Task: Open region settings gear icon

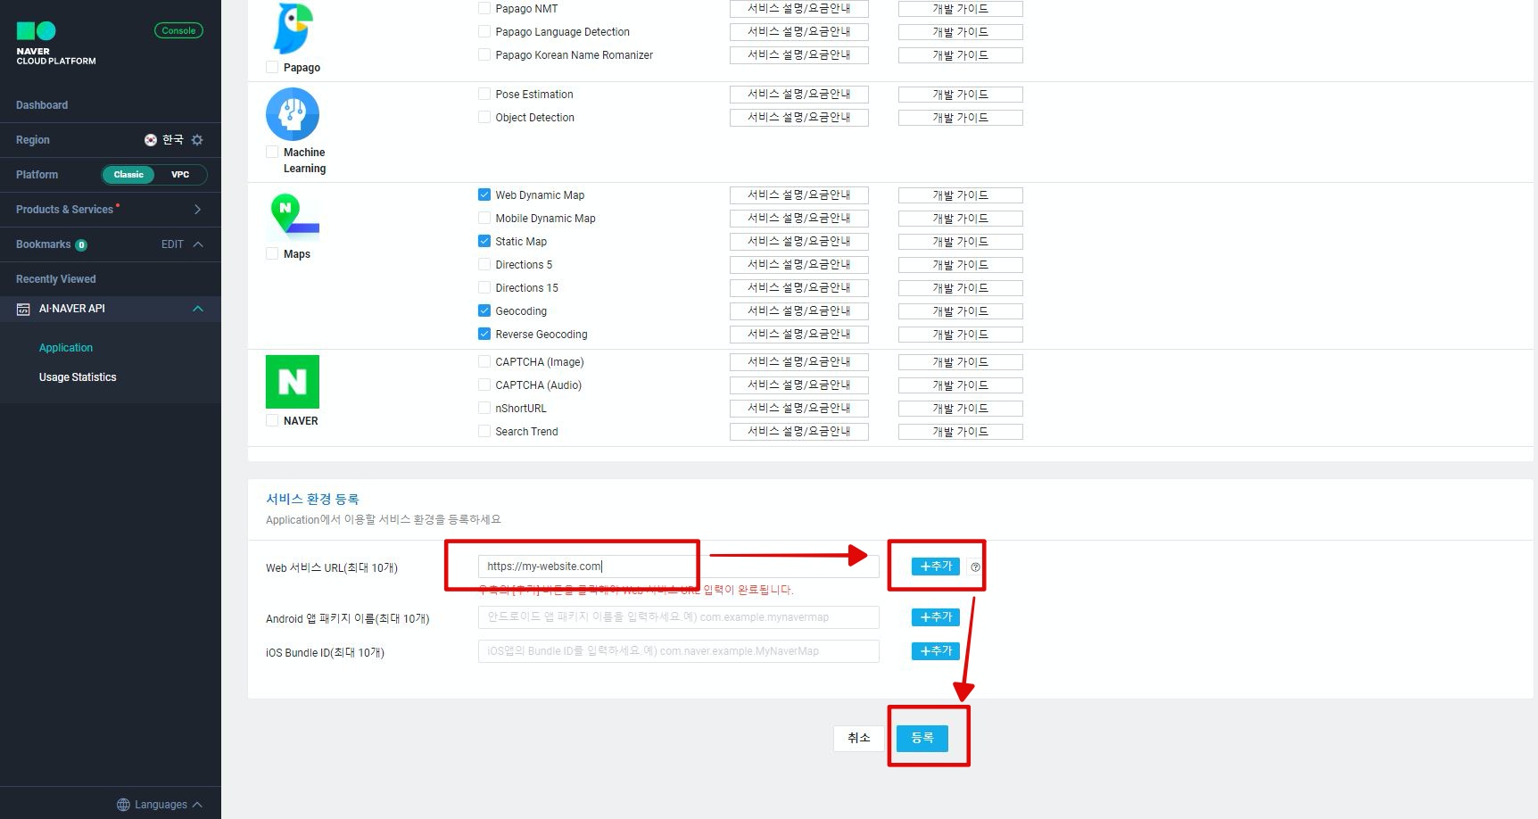Action: [197, 140]
